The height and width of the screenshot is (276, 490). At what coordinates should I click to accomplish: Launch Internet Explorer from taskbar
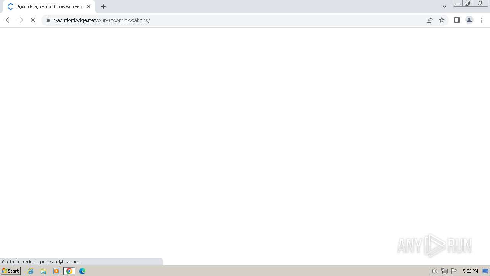(31, 271)
